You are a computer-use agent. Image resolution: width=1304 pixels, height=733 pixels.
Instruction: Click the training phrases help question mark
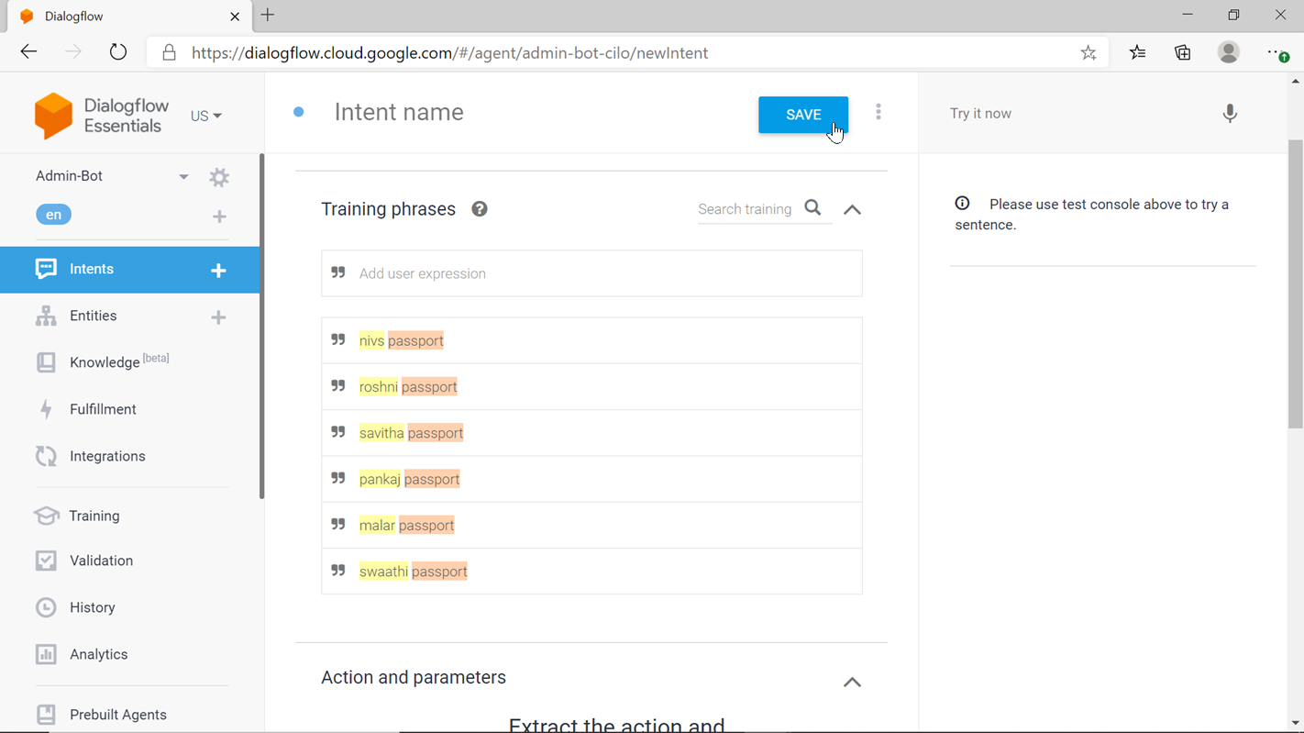point(480,209)
